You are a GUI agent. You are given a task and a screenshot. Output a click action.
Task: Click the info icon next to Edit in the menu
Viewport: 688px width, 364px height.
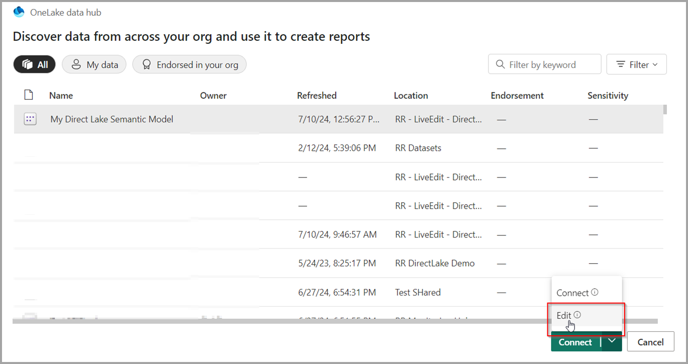tap(577, 315)
